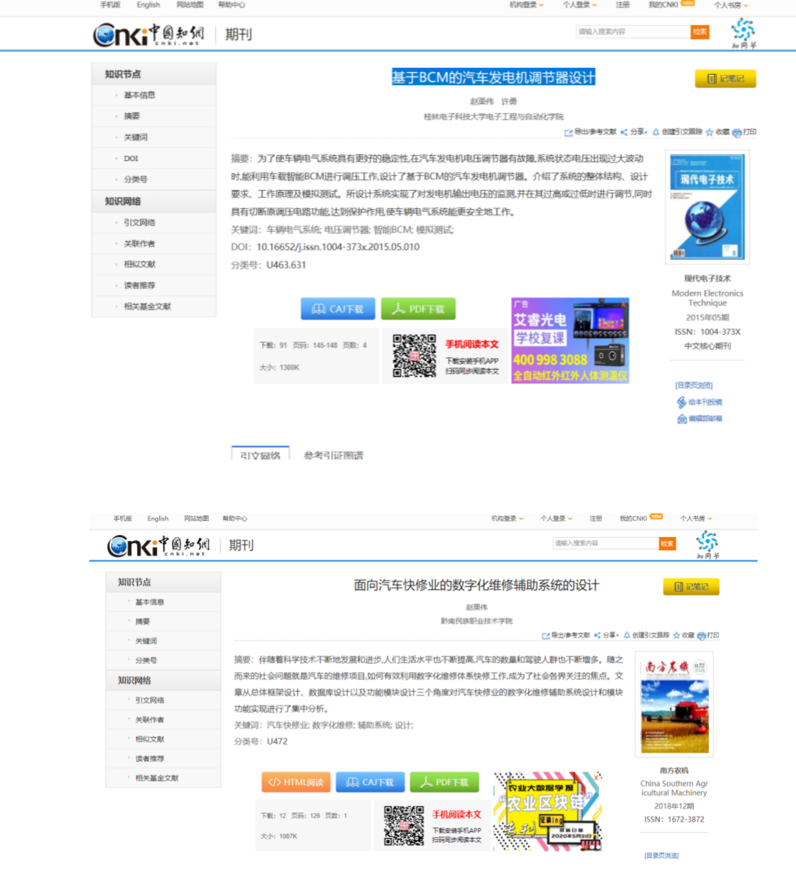796x882 pixels.
Task: Close the 农业区块链 advertisement banner
Action: (x=598, y=776)
